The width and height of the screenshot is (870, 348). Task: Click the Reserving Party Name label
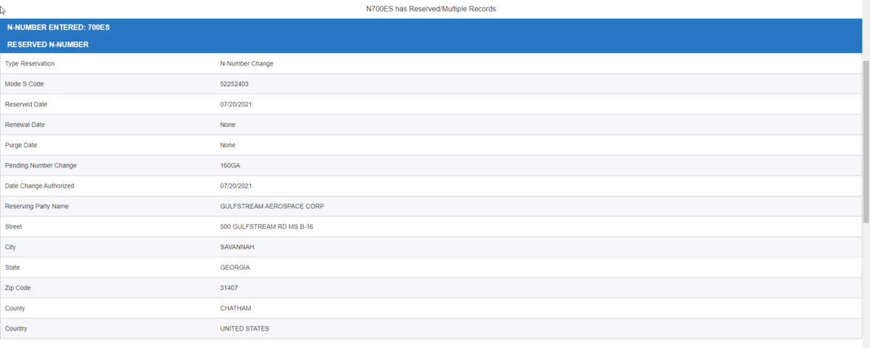[37, 207]
